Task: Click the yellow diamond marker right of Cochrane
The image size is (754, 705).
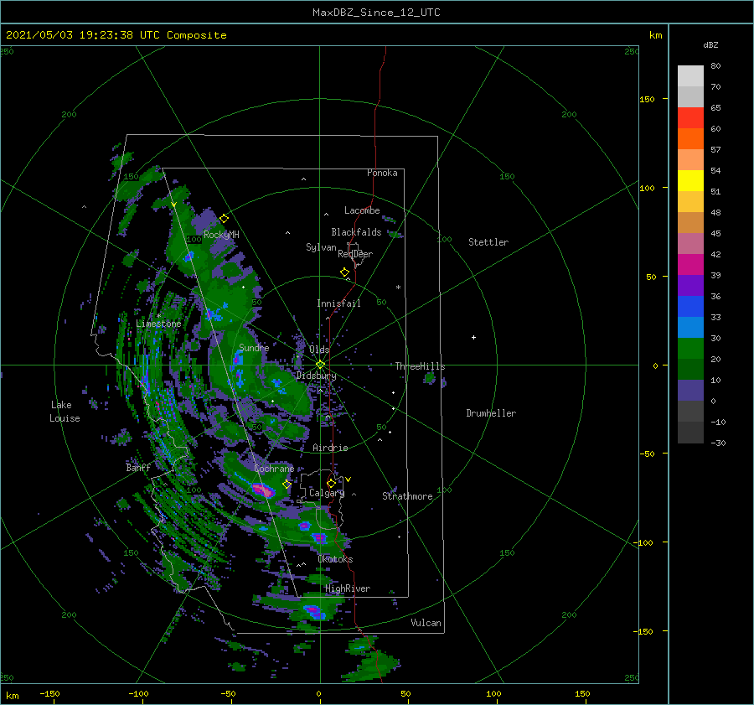Action: [287, 485]
